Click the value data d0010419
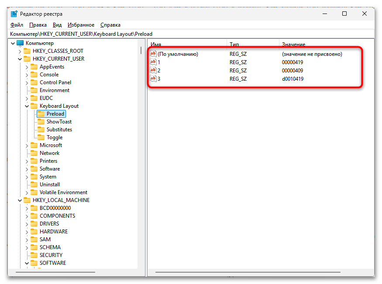 [293, 79]
